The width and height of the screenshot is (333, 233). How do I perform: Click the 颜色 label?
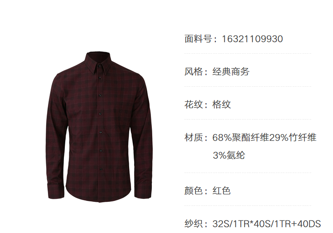tap(193, 190)
